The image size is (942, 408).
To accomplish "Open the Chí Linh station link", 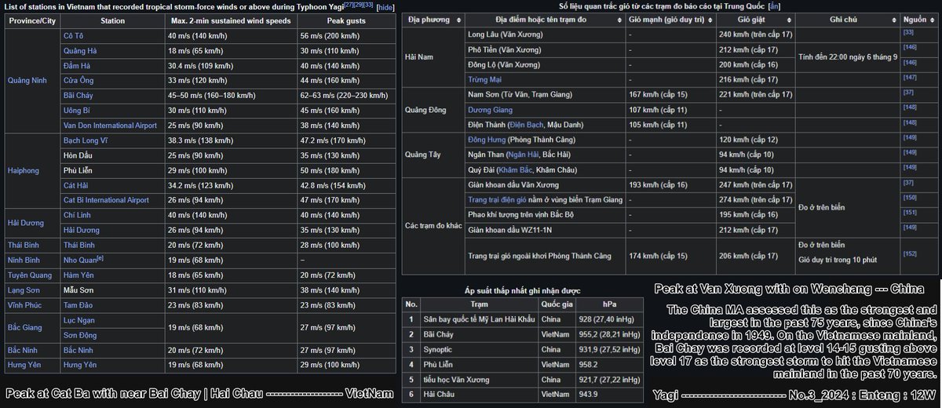I will pyautogui.click(x=77, y=214).
